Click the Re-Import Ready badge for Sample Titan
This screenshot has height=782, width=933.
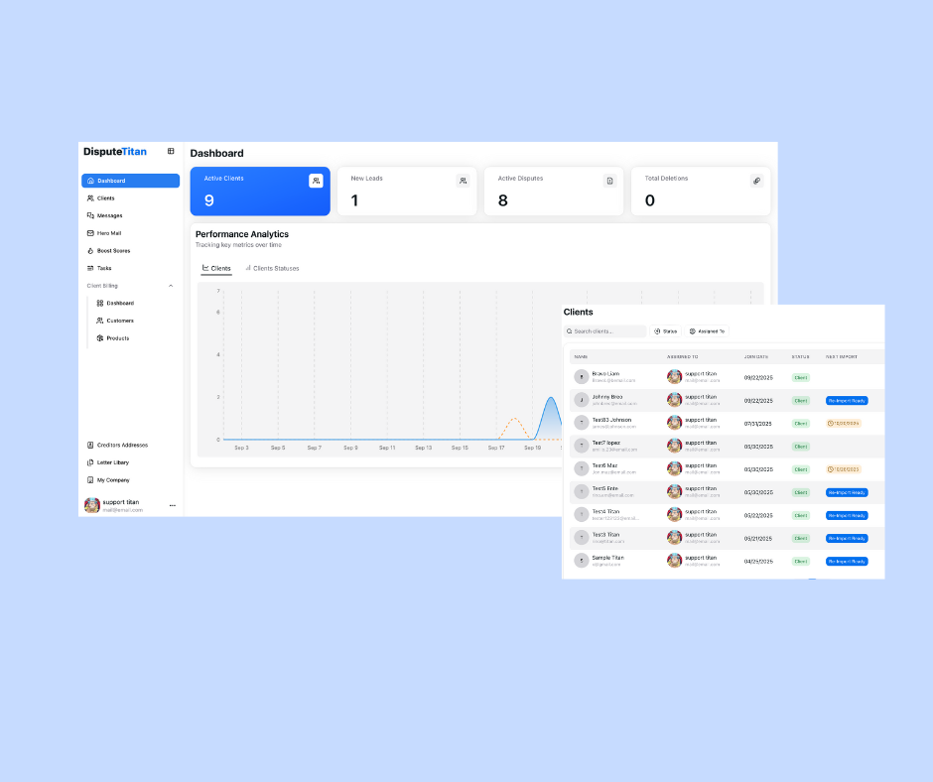click(x=847, y=561)
